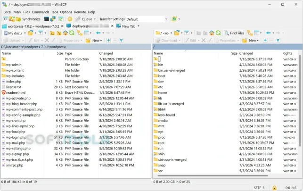The image size is (303, 191).
Task: Go to local parent directory icon
Action: (52, 33)
